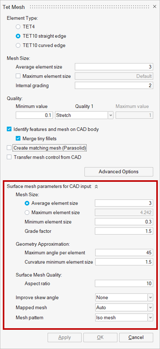Click the Cancel button
This screenshot has width=160, height=349.
pos(136,337)
